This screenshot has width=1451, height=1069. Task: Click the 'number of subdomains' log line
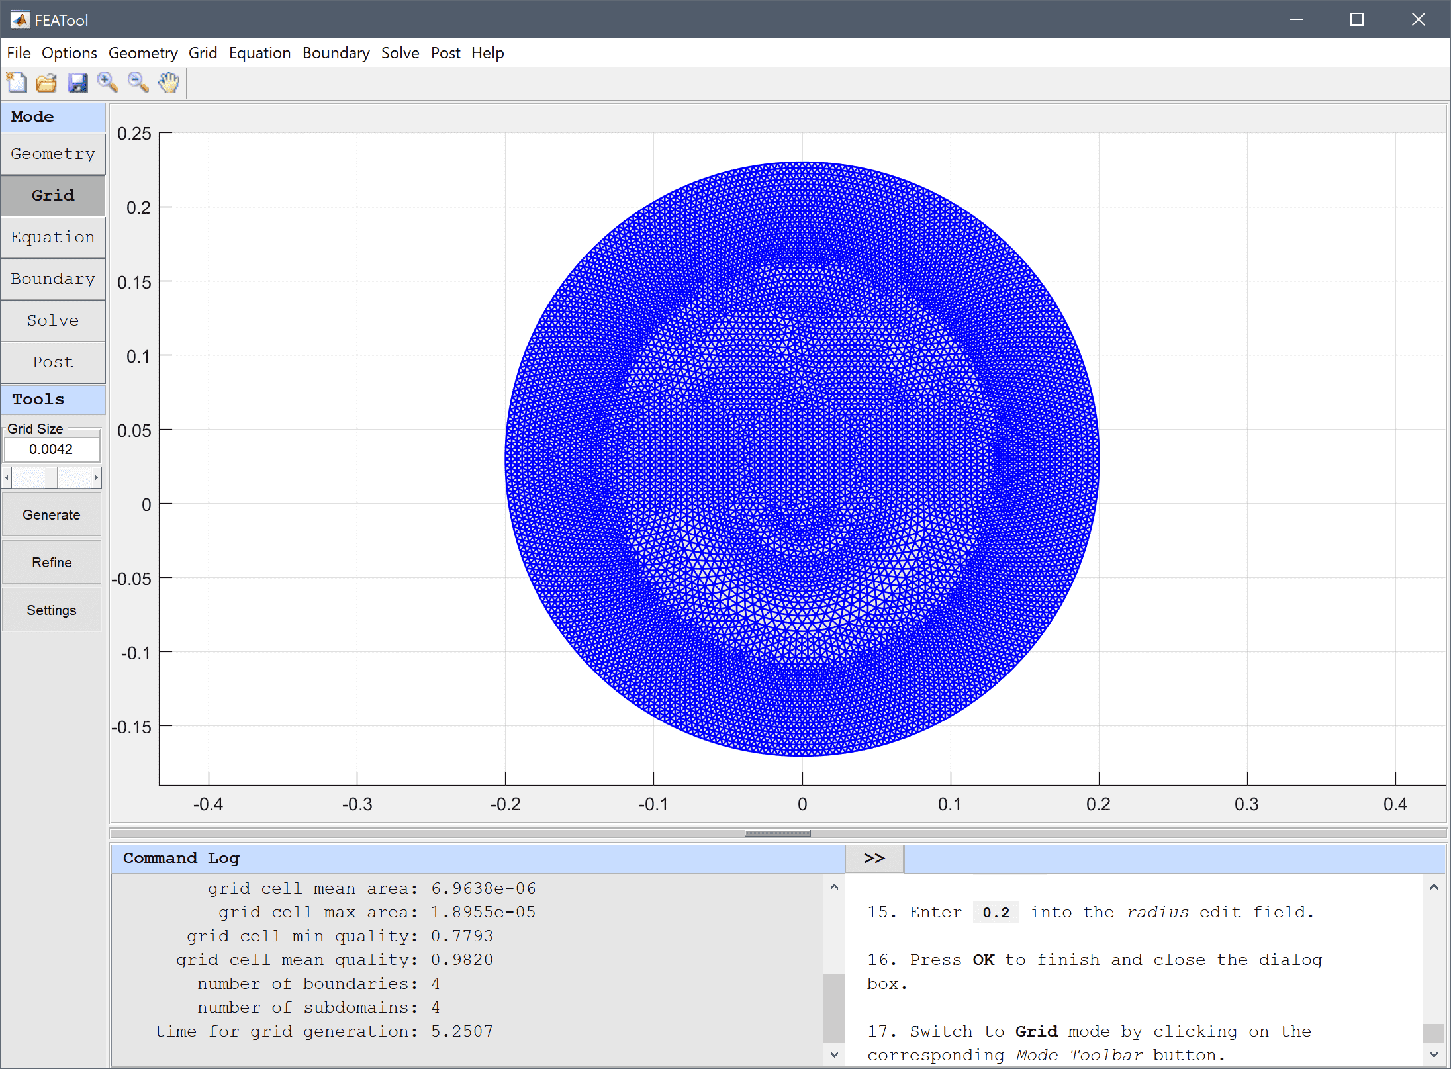point(318,1008)
